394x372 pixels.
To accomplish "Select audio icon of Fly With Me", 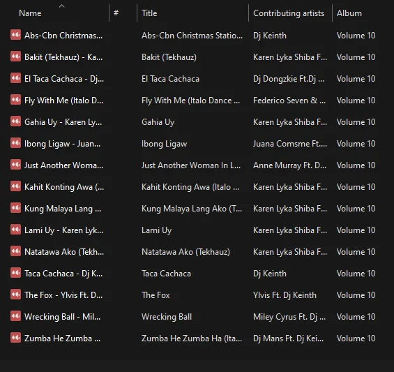I will click(x=15, y=100).
